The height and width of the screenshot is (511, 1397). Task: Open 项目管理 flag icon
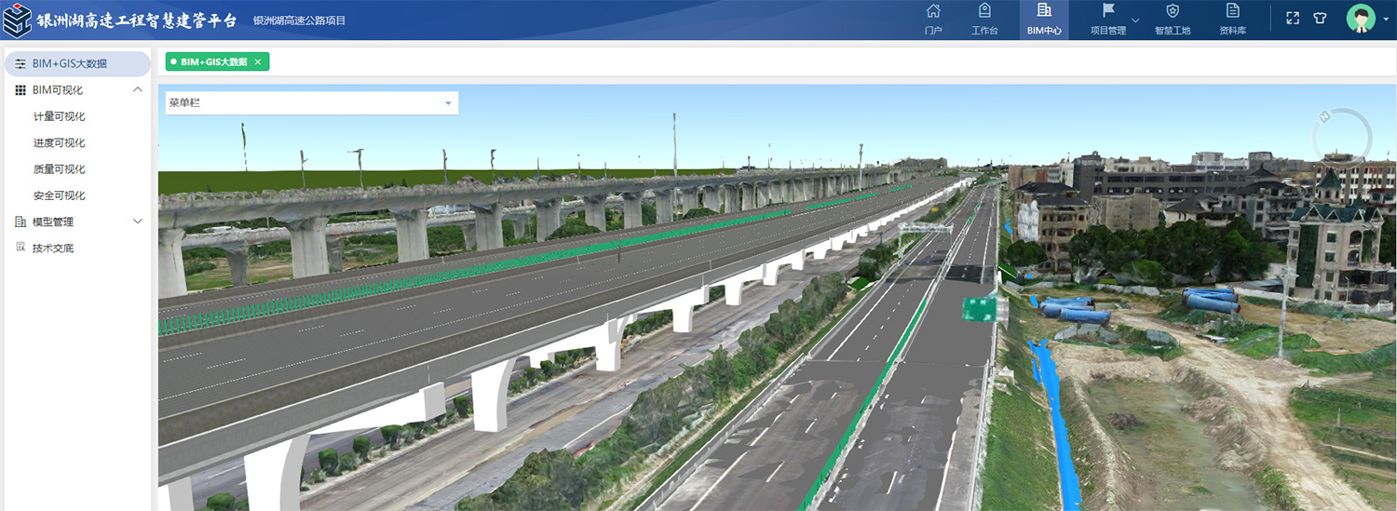click(x=1108, y=20)
